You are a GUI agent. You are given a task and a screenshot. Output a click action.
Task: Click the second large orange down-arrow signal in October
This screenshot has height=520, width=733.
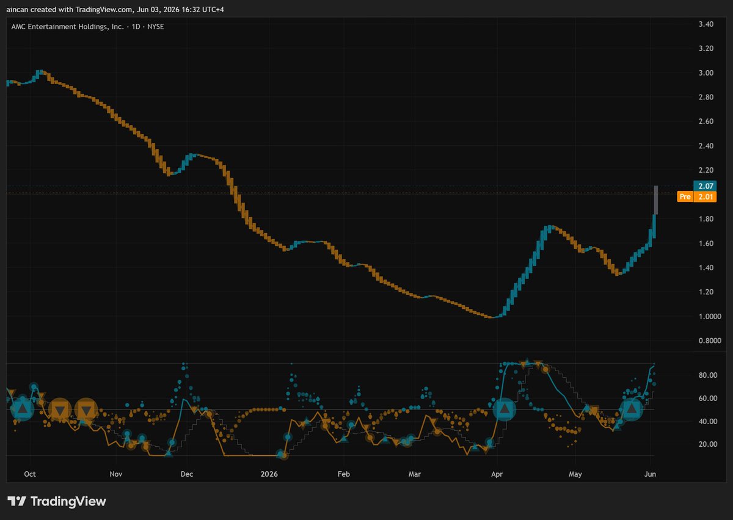(86, 410)
